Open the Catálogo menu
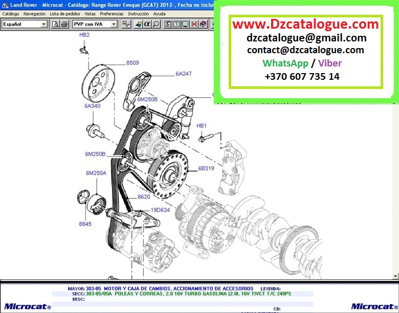The width and height of the screenshot is (399, 313). click(x=11, y=14)
